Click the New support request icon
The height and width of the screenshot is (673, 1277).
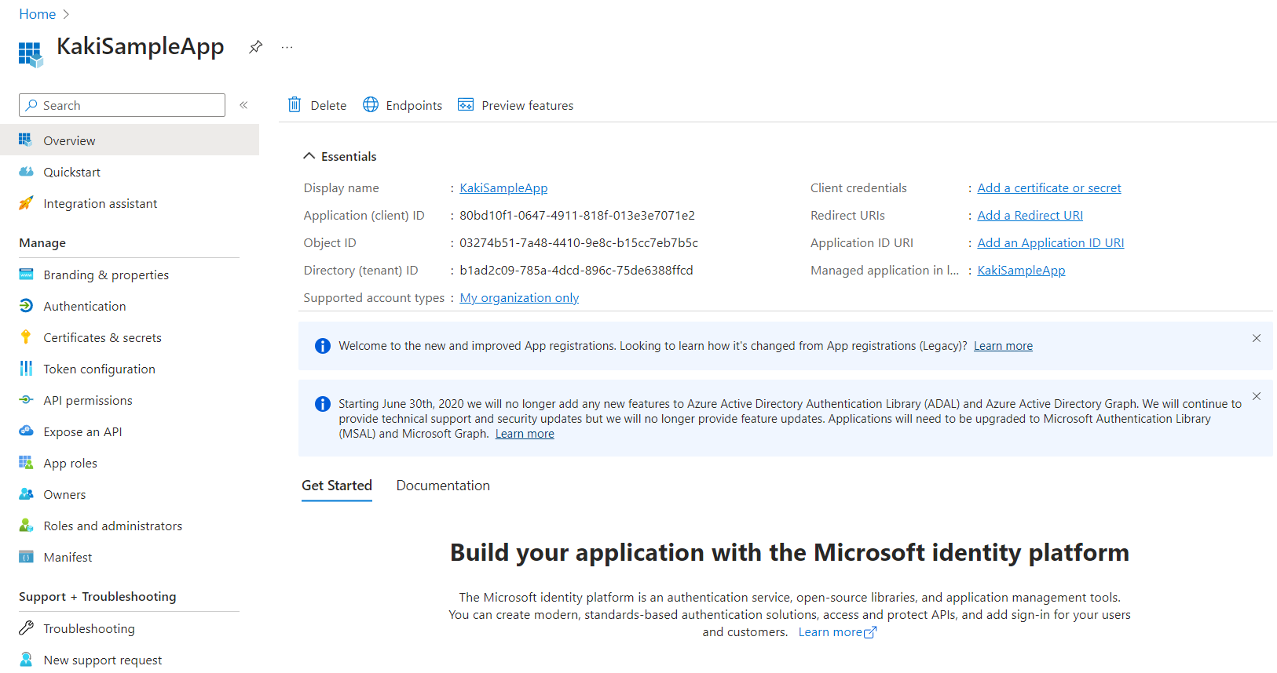(26, 659)
